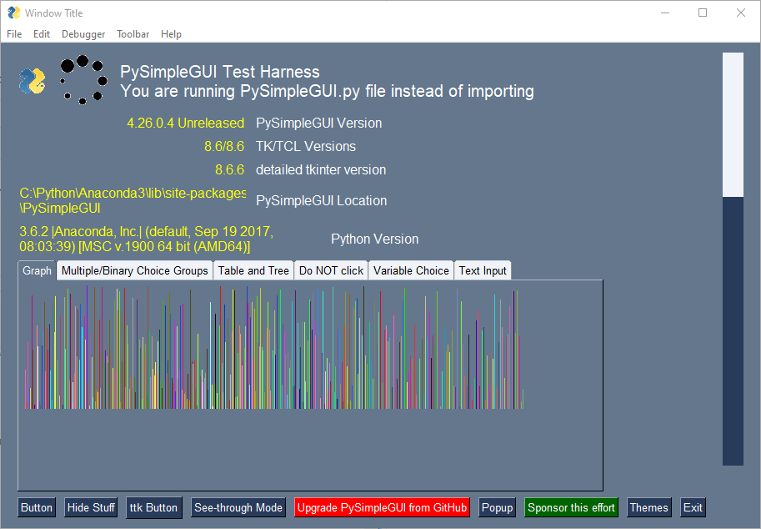Click the Python logo image
Viewport: 761px width, 529px height.
click(x=32, y=81)
